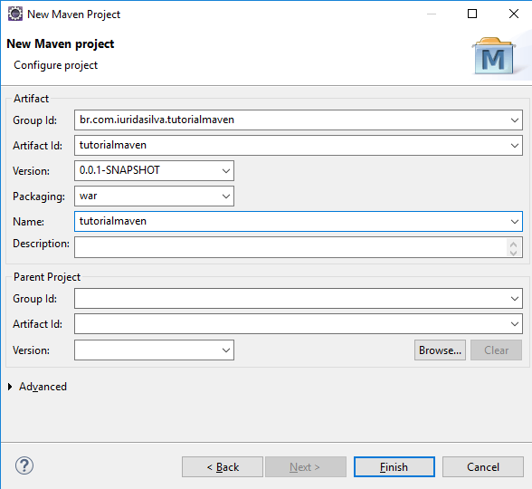
Task: Click the Configure project subtitle text
Action: [x=56, y=65]
